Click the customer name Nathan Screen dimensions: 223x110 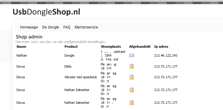tap(22, 55)
